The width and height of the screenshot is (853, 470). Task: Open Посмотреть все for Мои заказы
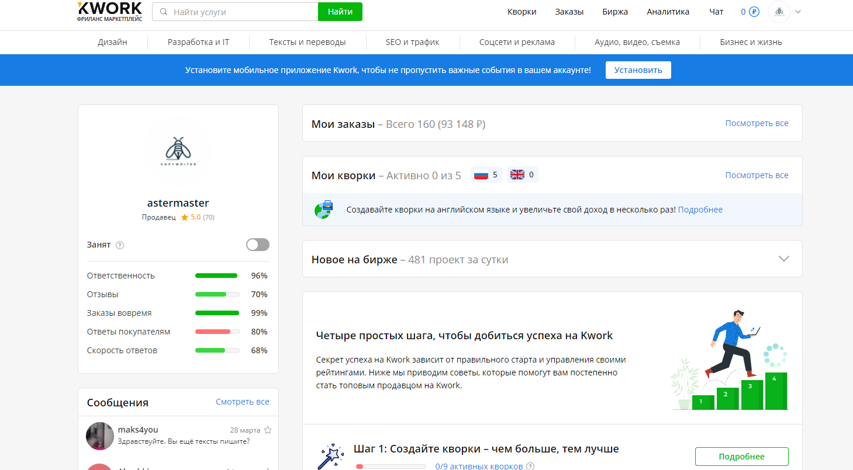point(757,123)
